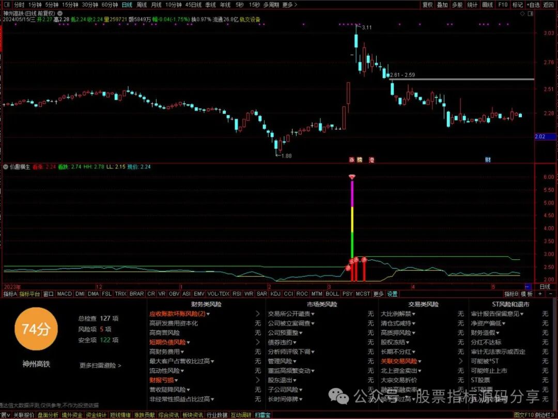Expand 大比例解禁 item
This screenshot has height=419, width=558.
pos(398,314)
